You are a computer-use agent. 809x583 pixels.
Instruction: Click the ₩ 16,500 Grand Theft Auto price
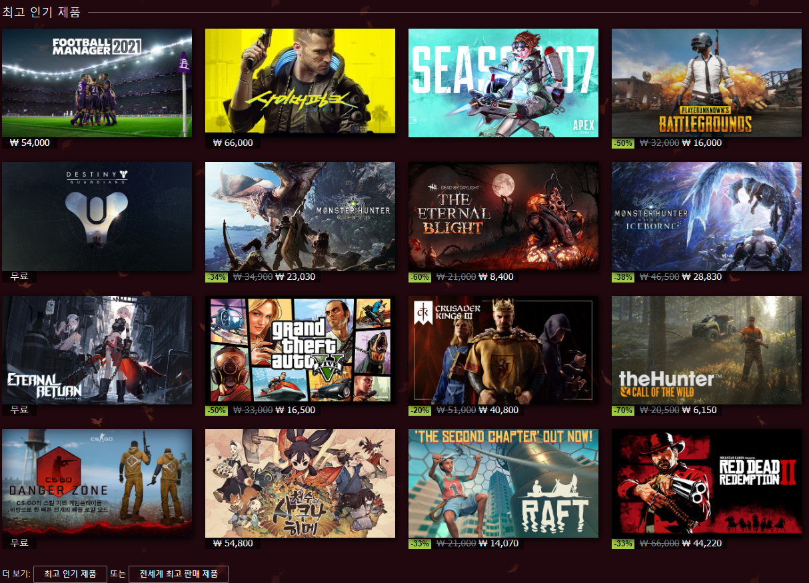[295, 410]
